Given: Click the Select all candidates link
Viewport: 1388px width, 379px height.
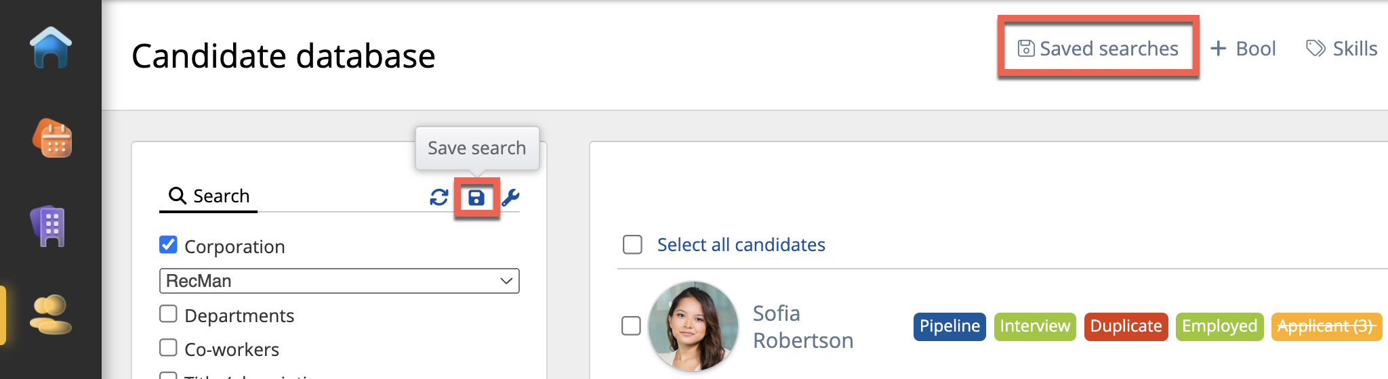Looking at the screenshot, I should (741, 244).
